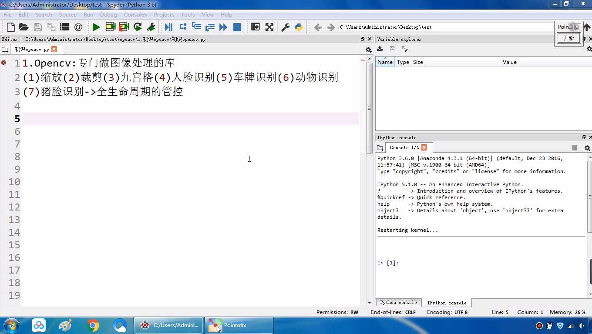The width and height of the screenshot is (592, 334).
Task: Open the file switcher list icon
Action: click(x=65, y=27)
